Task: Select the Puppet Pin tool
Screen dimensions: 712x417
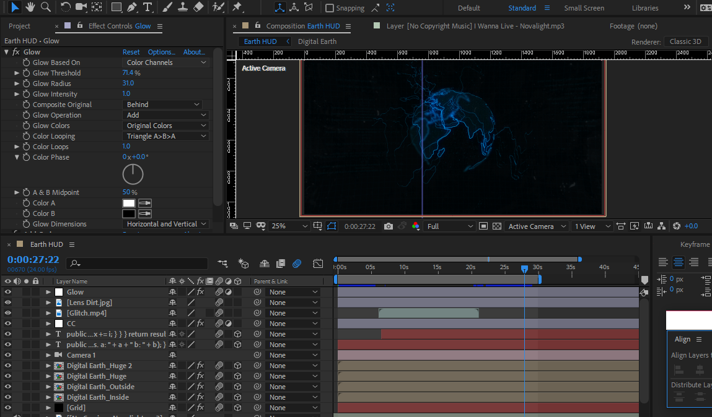Action: pyautogui.click(x=237, y=7)
